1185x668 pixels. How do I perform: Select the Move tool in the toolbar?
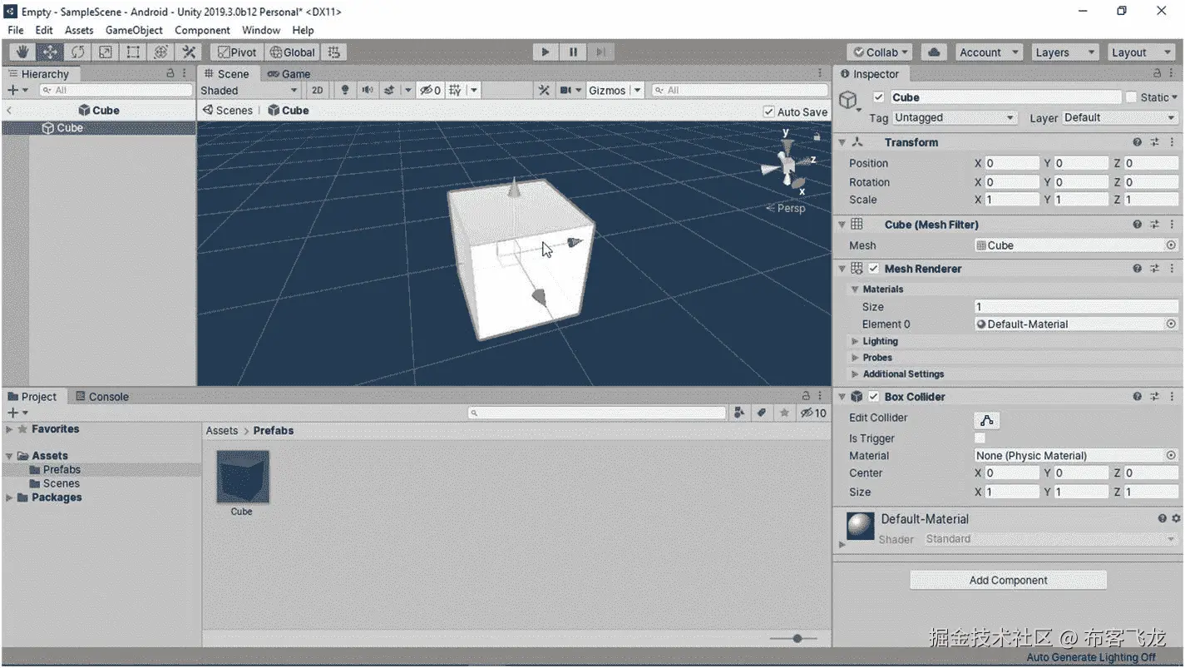(x=49, y=52)
